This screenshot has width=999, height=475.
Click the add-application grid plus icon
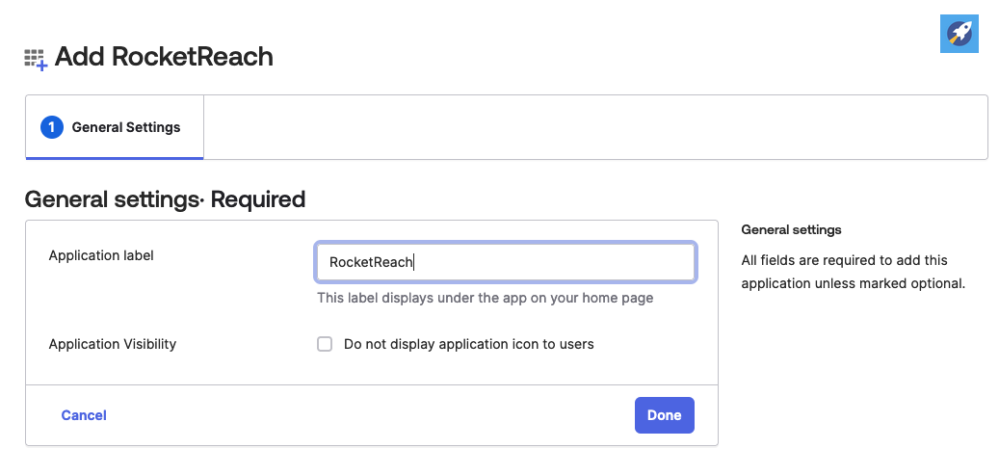tap(36, 59)
